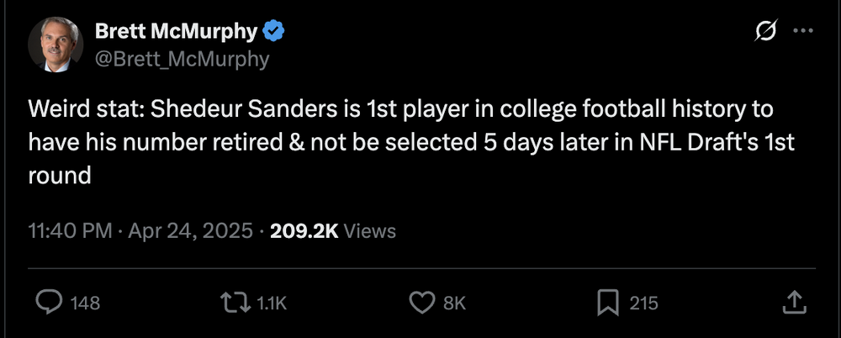
Task: Click the 8K likes count
Action: pos(455,304)
